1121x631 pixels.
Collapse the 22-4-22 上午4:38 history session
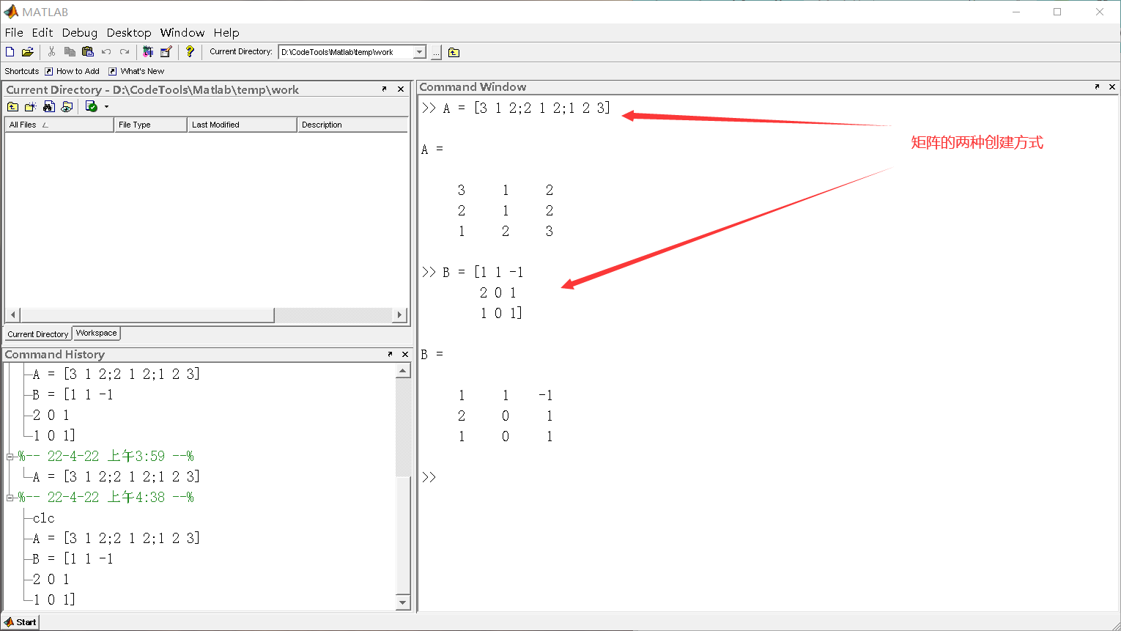(10, 498)
